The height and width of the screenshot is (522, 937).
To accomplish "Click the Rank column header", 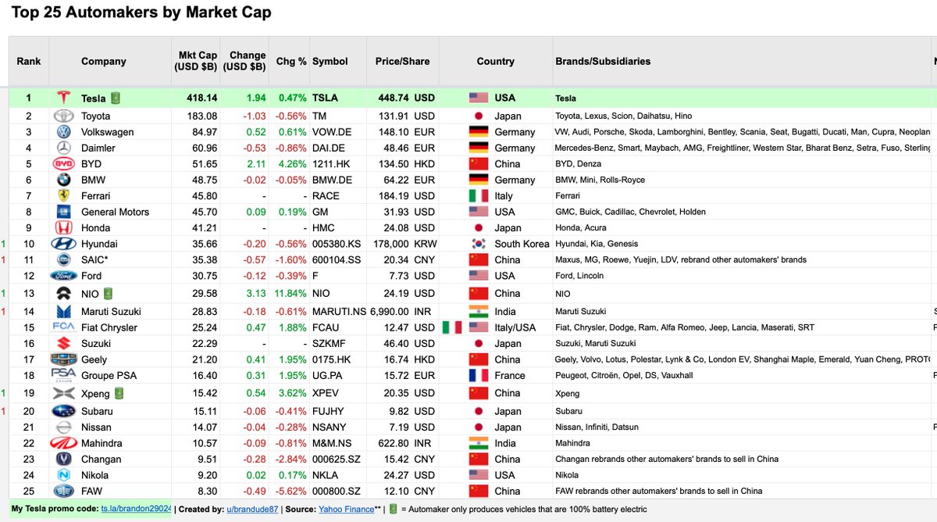I will (x=29, y=61).
